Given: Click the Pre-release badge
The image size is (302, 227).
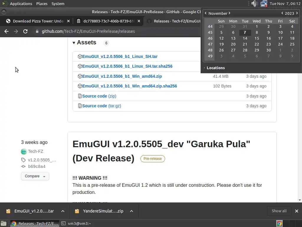Looking at the screenshot, I should (x=152, y=159).
